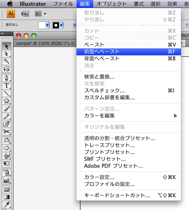The width and height of the screenshot is (189, 210).
Task: Click the green zoom window button
Action: tap(34, 36)
